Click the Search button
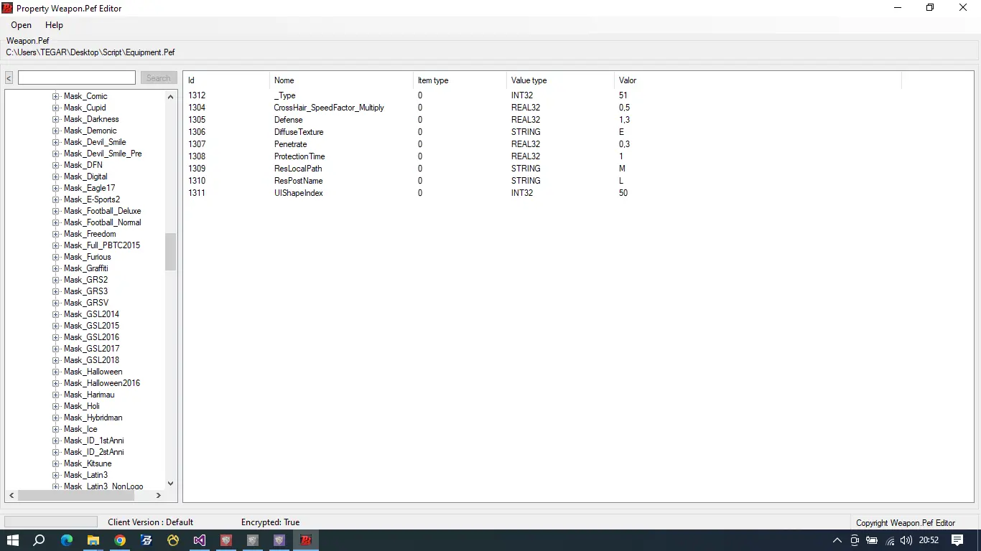The image size is (981, 551). (159, 77)
